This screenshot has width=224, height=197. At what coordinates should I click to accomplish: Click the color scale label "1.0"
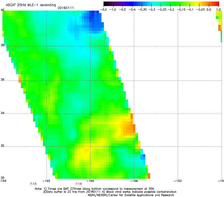[x=219, y=10]
